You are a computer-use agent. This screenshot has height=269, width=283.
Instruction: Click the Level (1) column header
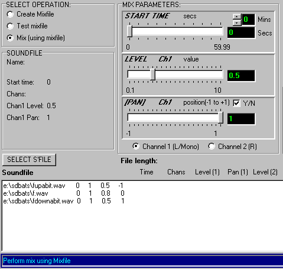click(x=207, y=172)
